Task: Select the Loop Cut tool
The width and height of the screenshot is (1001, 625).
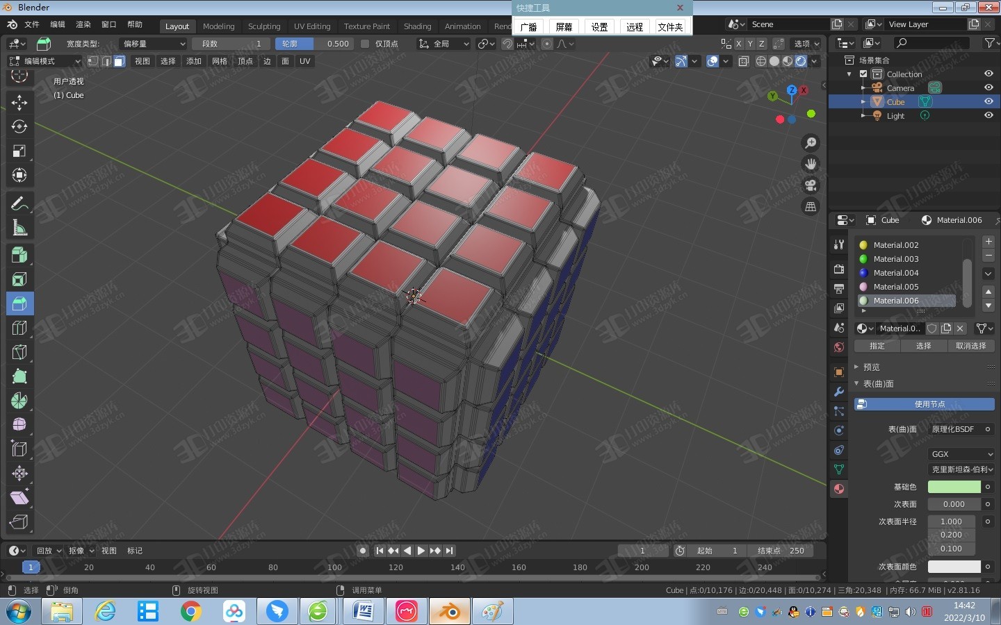Action: click(19, 328)
